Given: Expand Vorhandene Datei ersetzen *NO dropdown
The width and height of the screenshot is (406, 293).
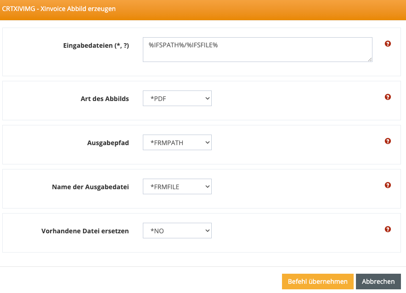Looking at the screenshot, I should tap(177, 231).
